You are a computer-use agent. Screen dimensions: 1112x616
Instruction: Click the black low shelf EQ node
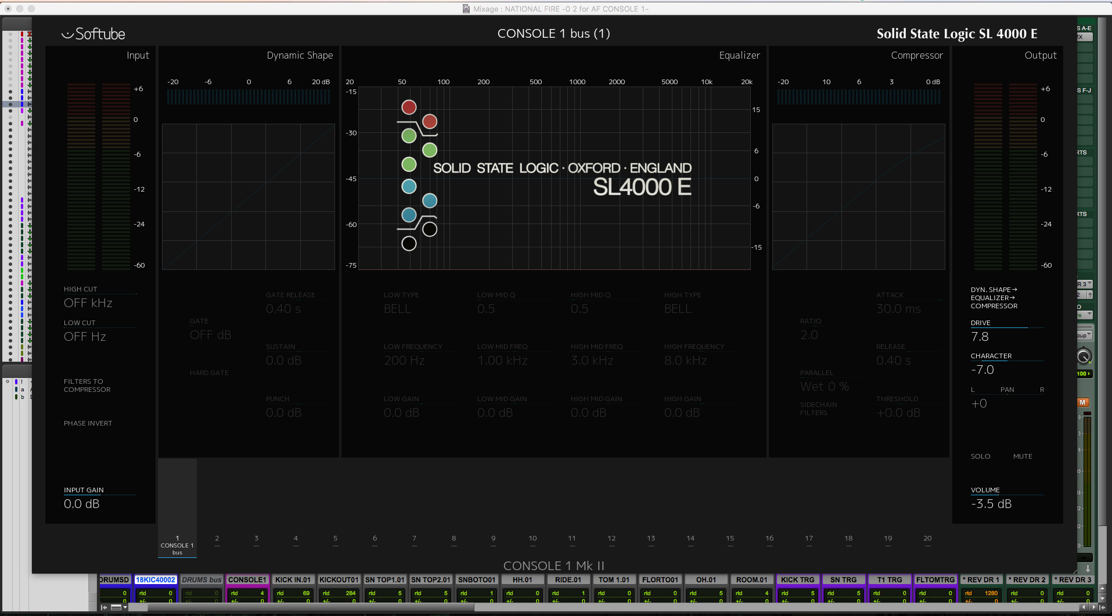coord(430,229)
